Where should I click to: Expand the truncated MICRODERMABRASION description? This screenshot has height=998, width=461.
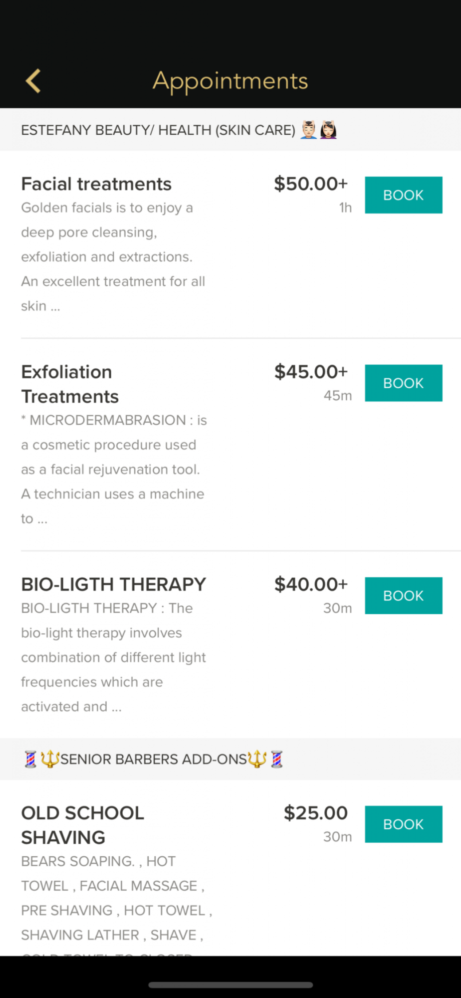coord(114,469)
